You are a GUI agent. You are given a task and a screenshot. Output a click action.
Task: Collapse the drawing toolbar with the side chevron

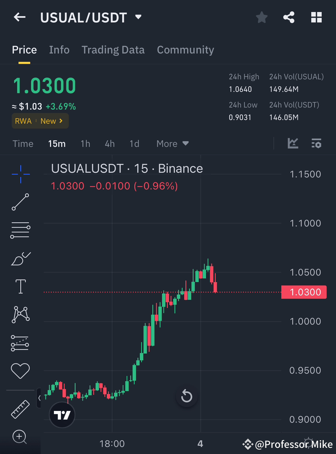point(39,398)
